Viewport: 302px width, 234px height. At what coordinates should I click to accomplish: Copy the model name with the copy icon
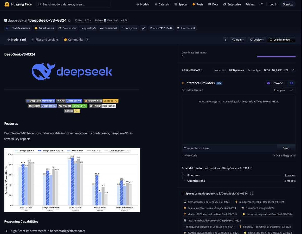click(69, 20)
